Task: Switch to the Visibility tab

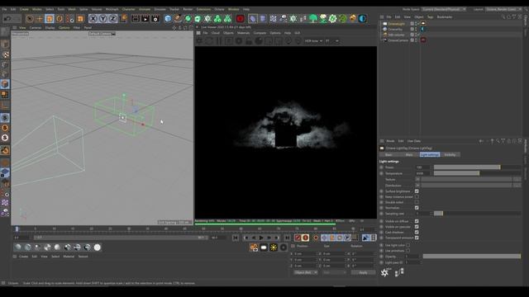Action: (x=450, y=154)
